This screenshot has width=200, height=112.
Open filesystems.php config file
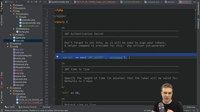tap(22, 67)
